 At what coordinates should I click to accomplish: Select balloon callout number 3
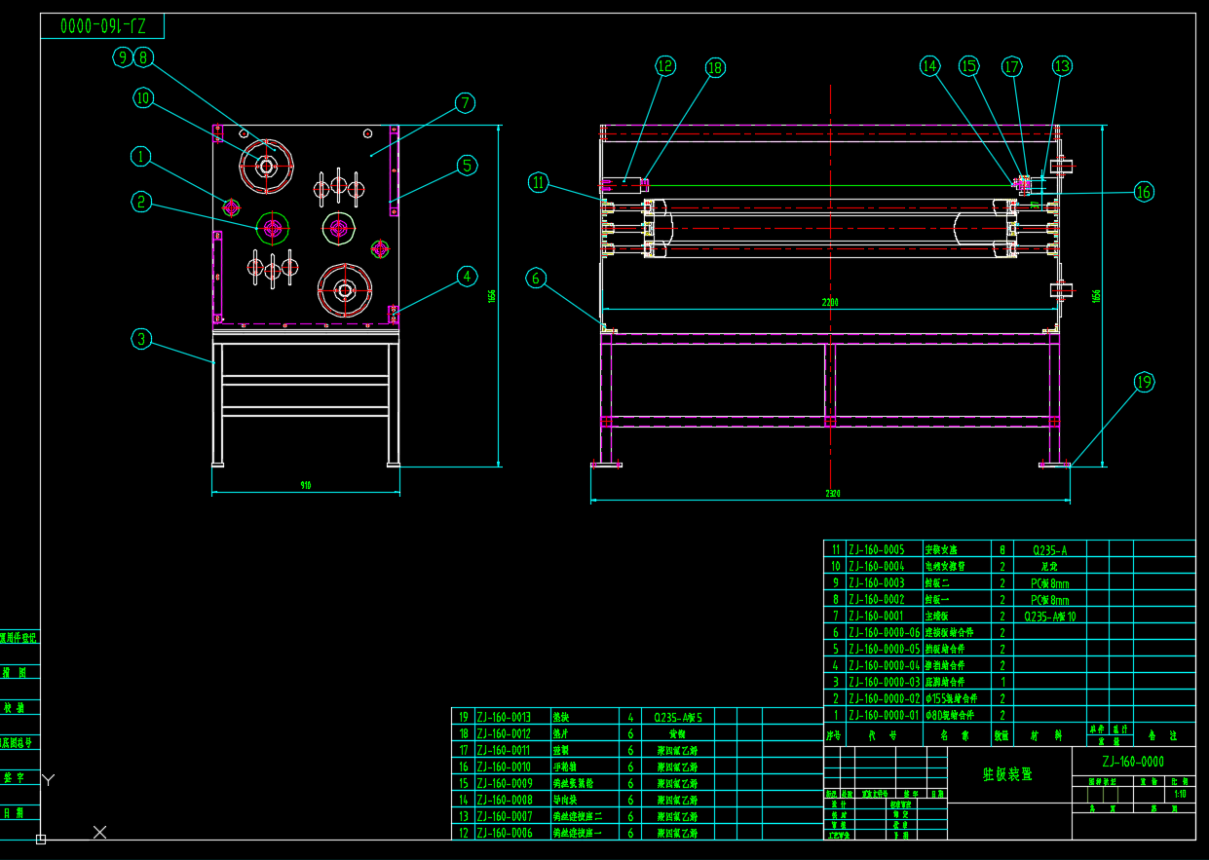point(142,339)
